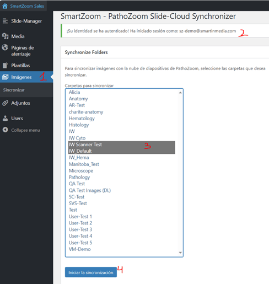This screenshot has height=284, width=269.
Task: Open the Sincronizar submenu item
Action: coord(14,90)
